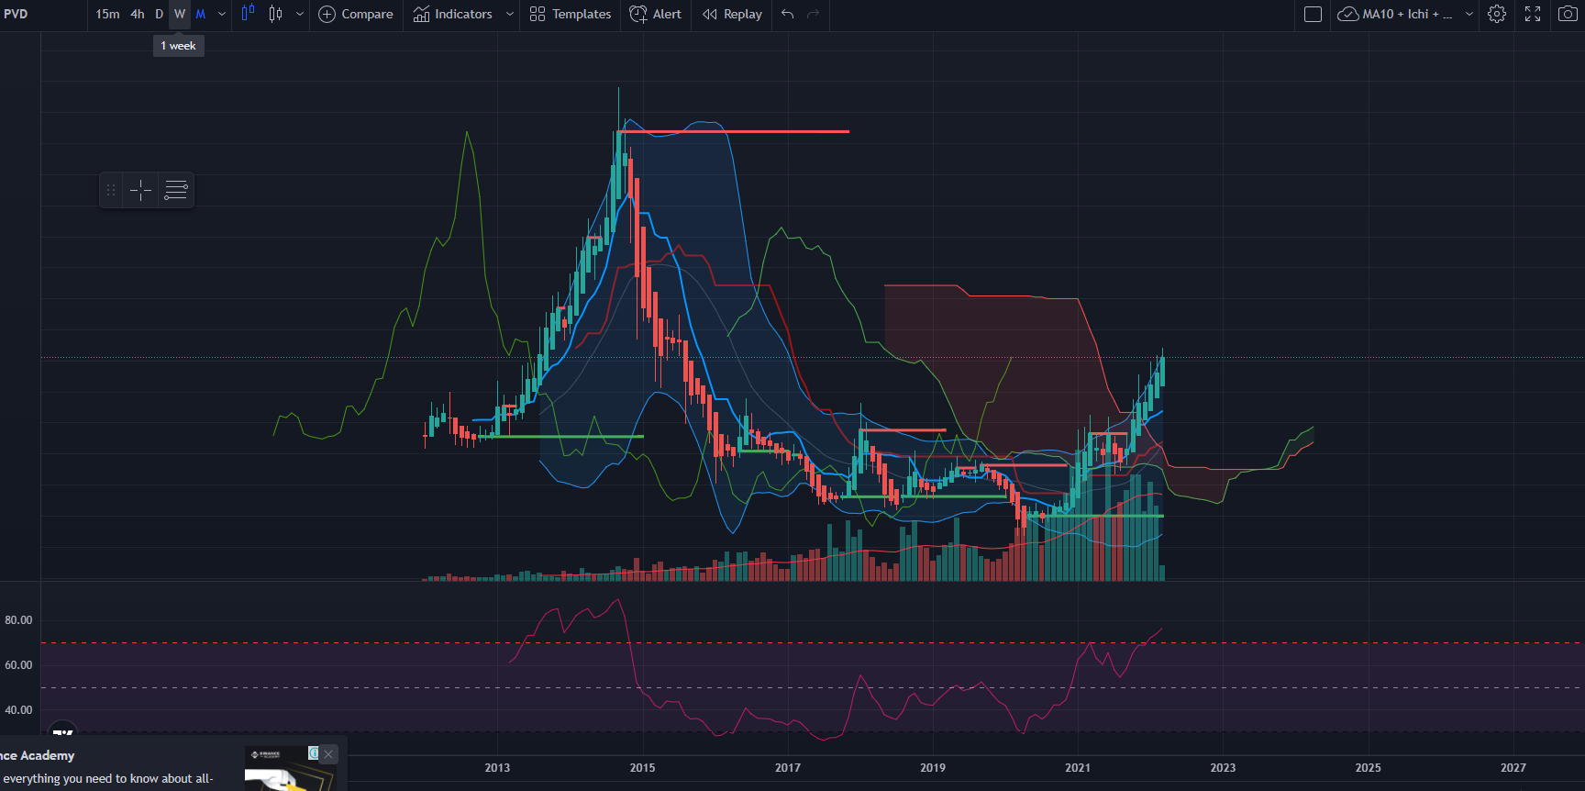This screenshot has width=1585, height=791.
Task: Click the 40.00 RSI scale value
Action: point(18,710)
